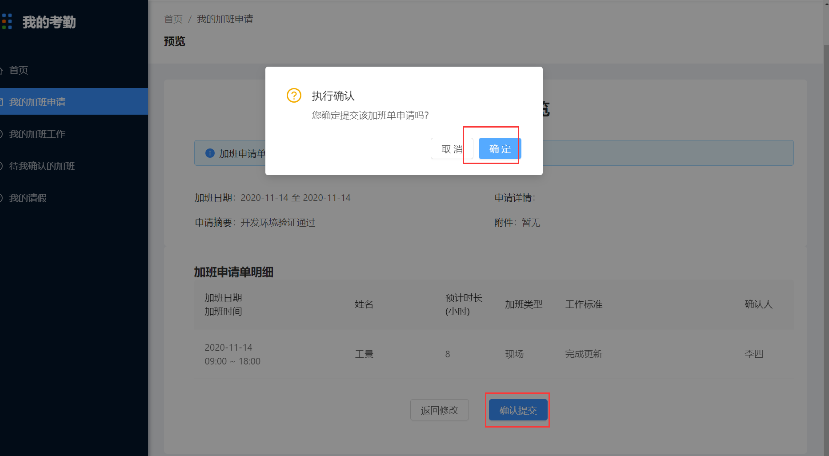Click the 返回修改 button
Image resolution: width=829 pixels, height=456 pixels.
click(x=439, y=410)
